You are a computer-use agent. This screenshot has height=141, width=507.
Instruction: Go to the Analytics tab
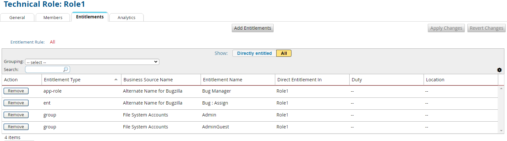point(126,17)
